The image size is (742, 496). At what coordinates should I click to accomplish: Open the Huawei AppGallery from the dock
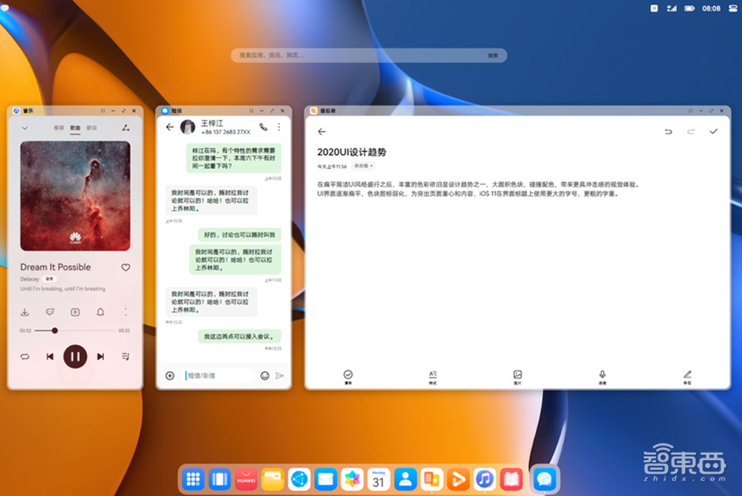pos(245,479)
